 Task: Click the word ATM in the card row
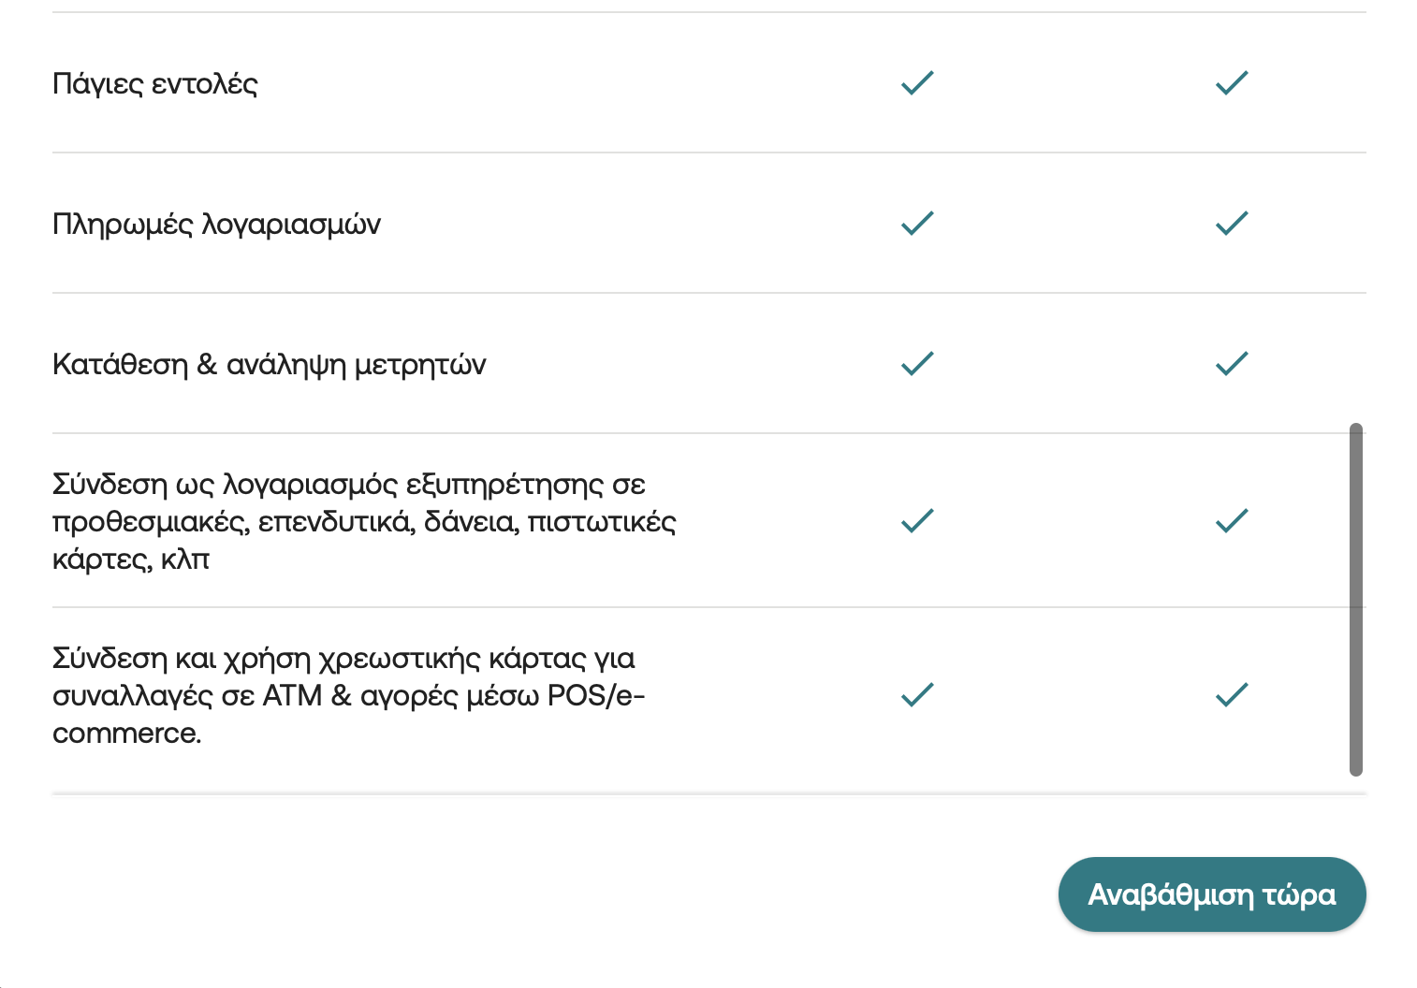tap(293, 696)
